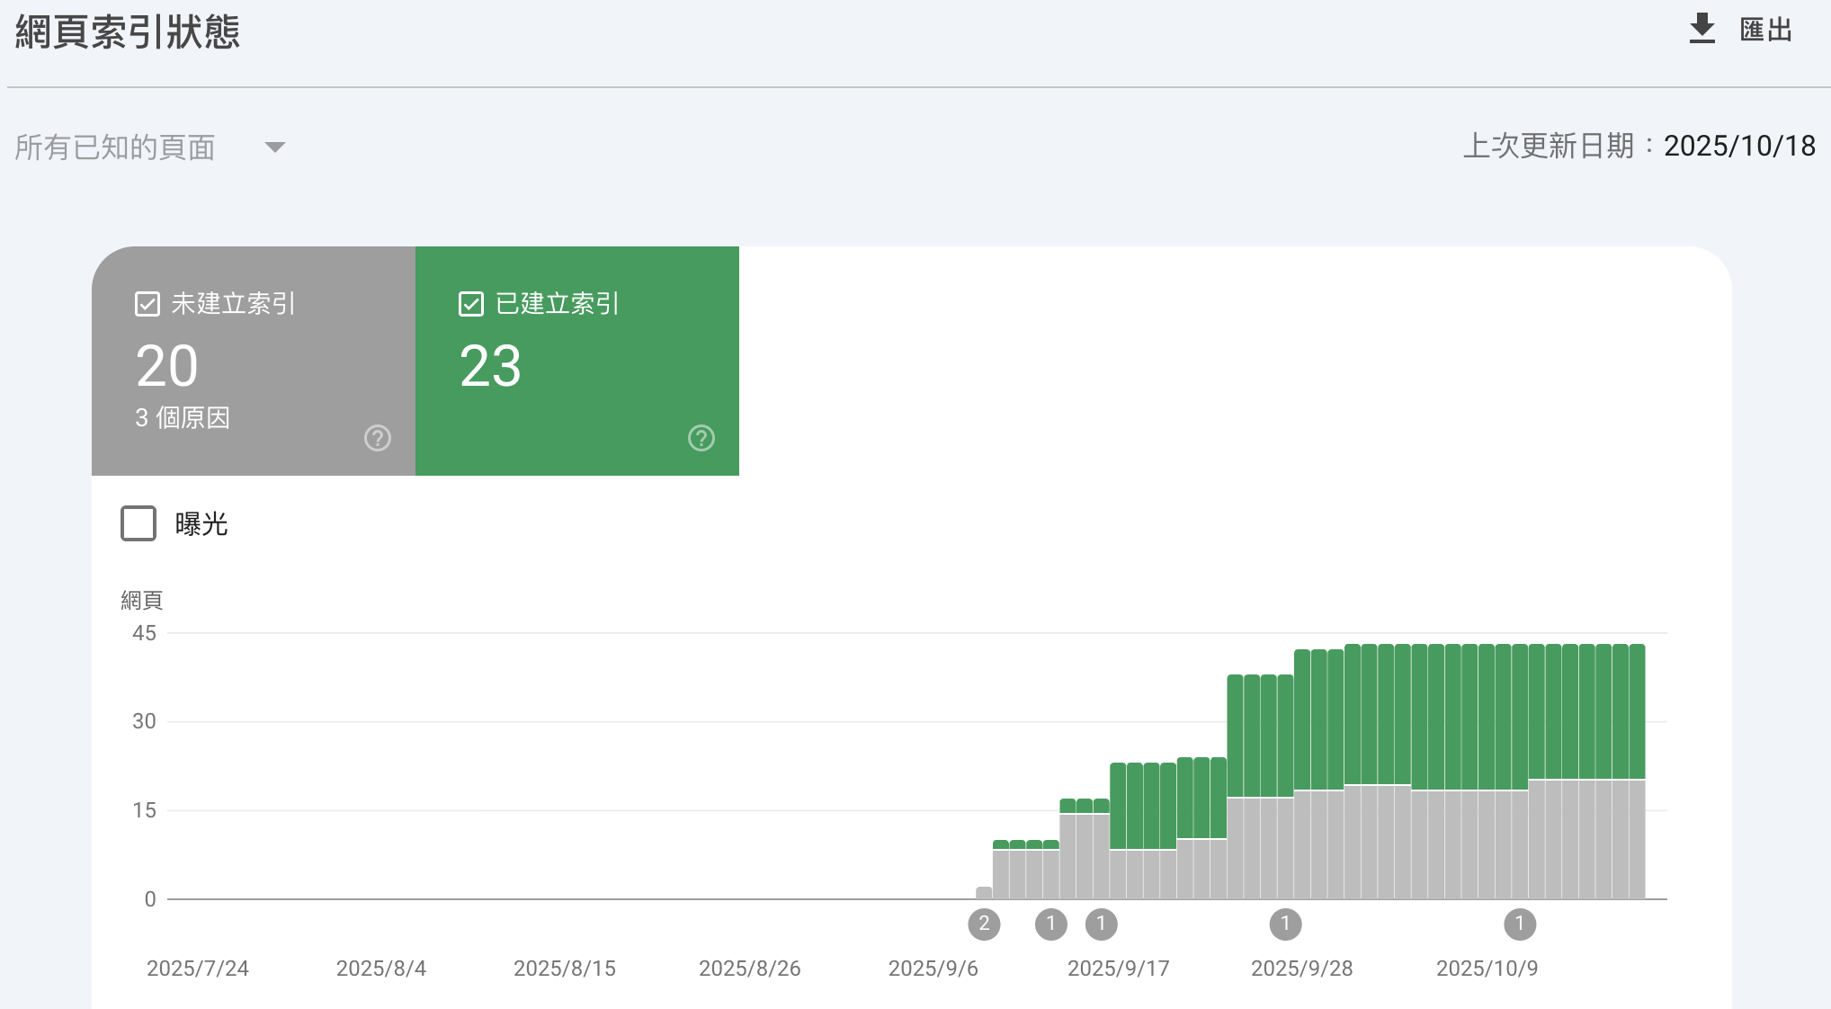Click annotation marker near 2025/10/9 date
Viewport: 1831px width, 1009px height.
click(x=1520, y=924)
